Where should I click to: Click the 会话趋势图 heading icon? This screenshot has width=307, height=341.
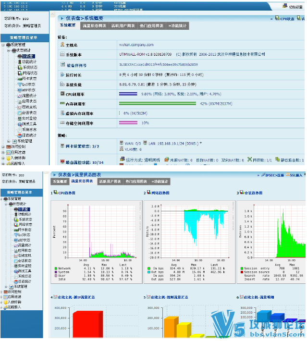pyautogui.click(x=242, y=192)
